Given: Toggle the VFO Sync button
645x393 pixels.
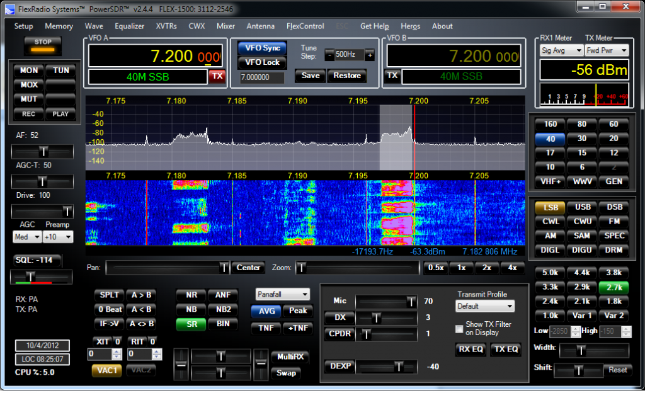Looking at the screenshot, I should coord(263,48).
